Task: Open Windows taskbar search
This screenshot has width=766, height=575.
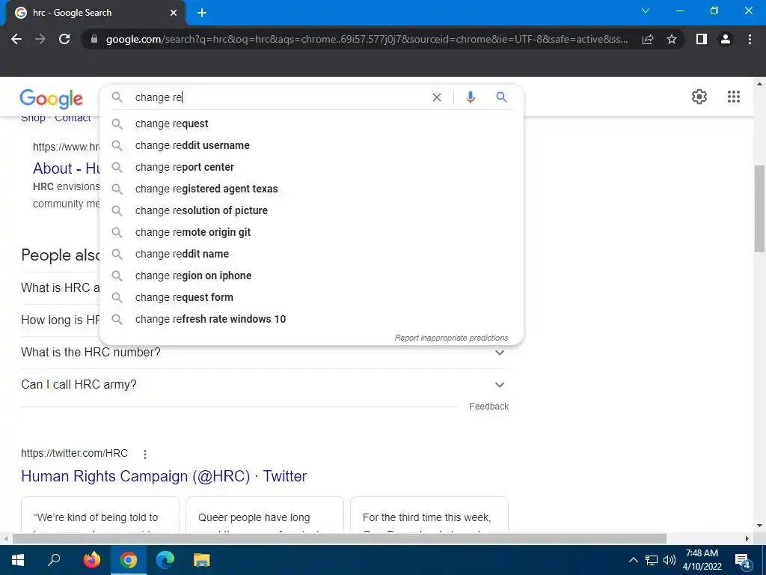Action: click(x=54, y=560)
